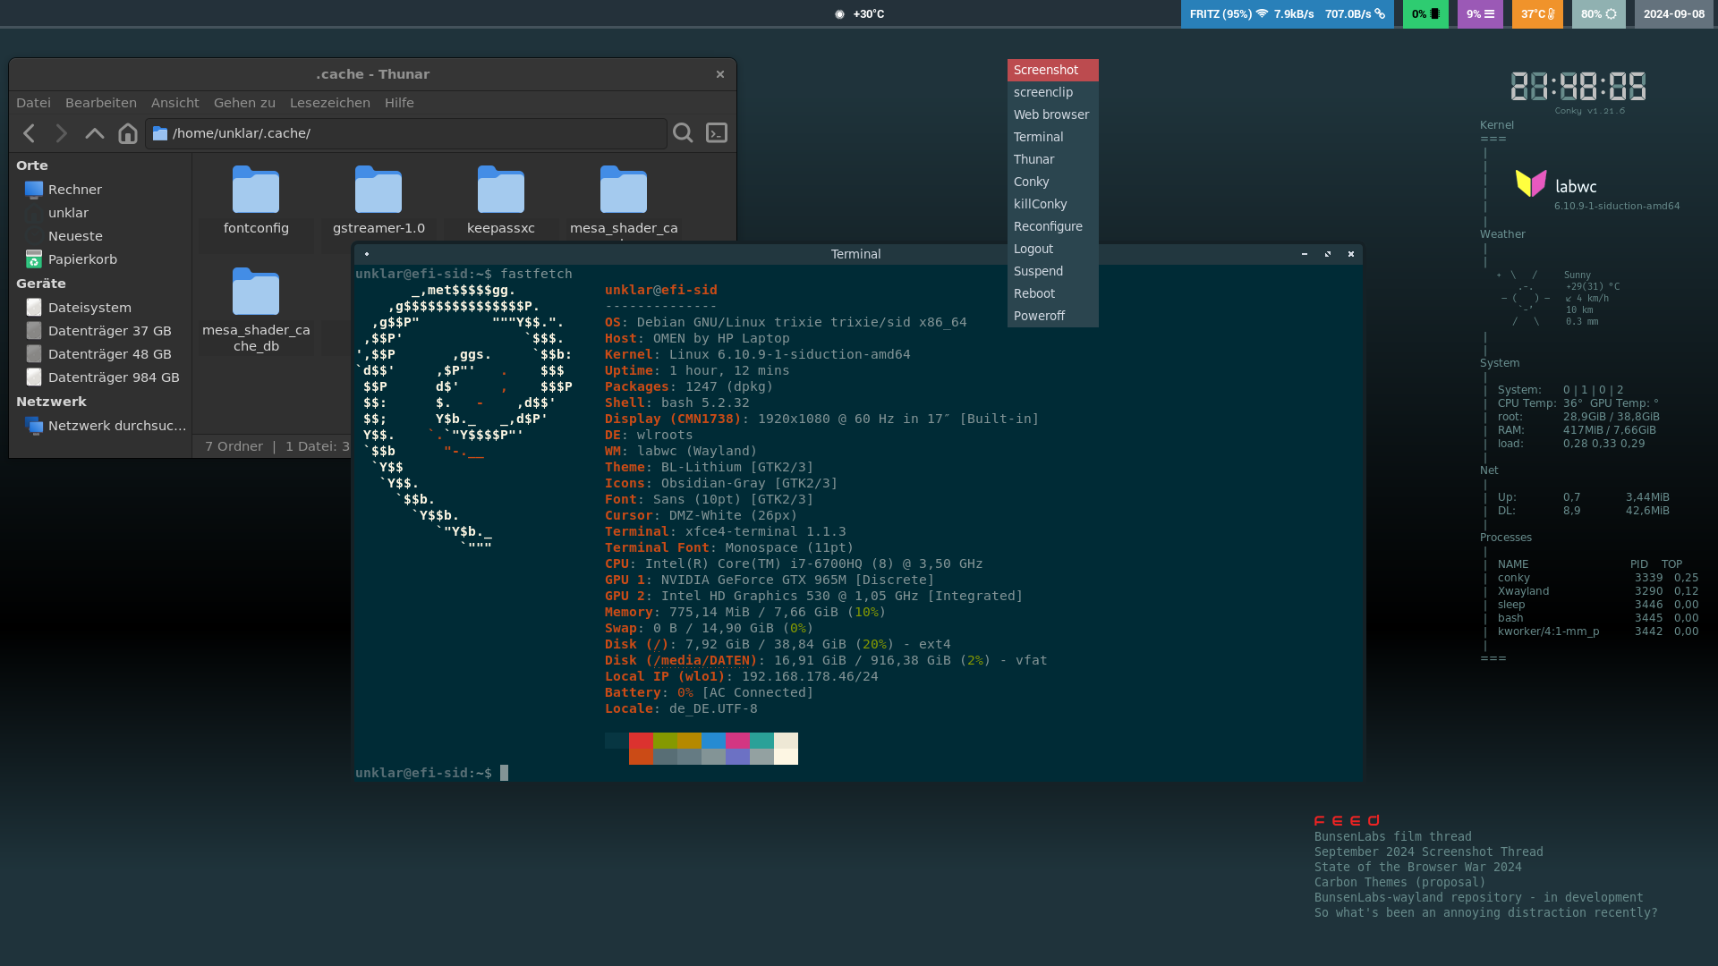The width and height of the screenshot is (1718, 966).
Task: Choose screenclip in the root menu
Action: (1052, 92)
